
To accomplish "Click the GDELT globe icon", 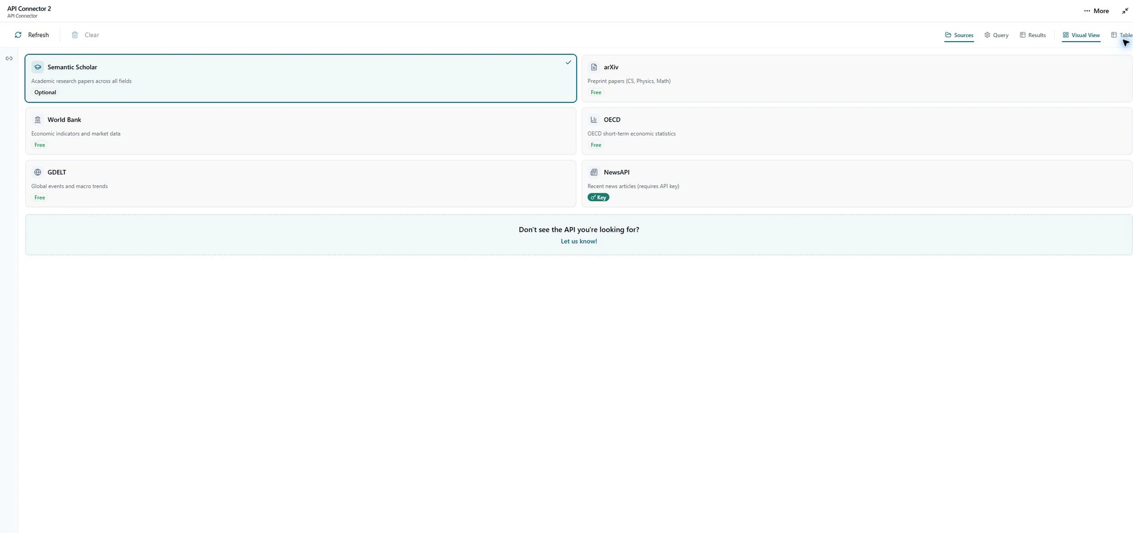I will (x=38, y=172).
